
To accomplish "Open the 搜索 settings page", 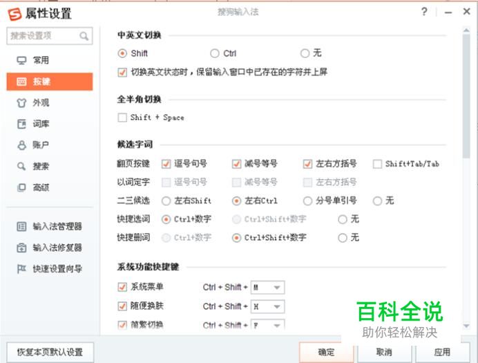I will coord(49,166).
